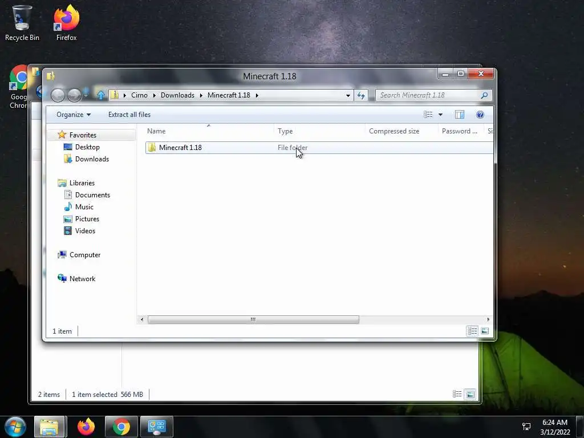Click the left scroll arrow

[141, 319]
